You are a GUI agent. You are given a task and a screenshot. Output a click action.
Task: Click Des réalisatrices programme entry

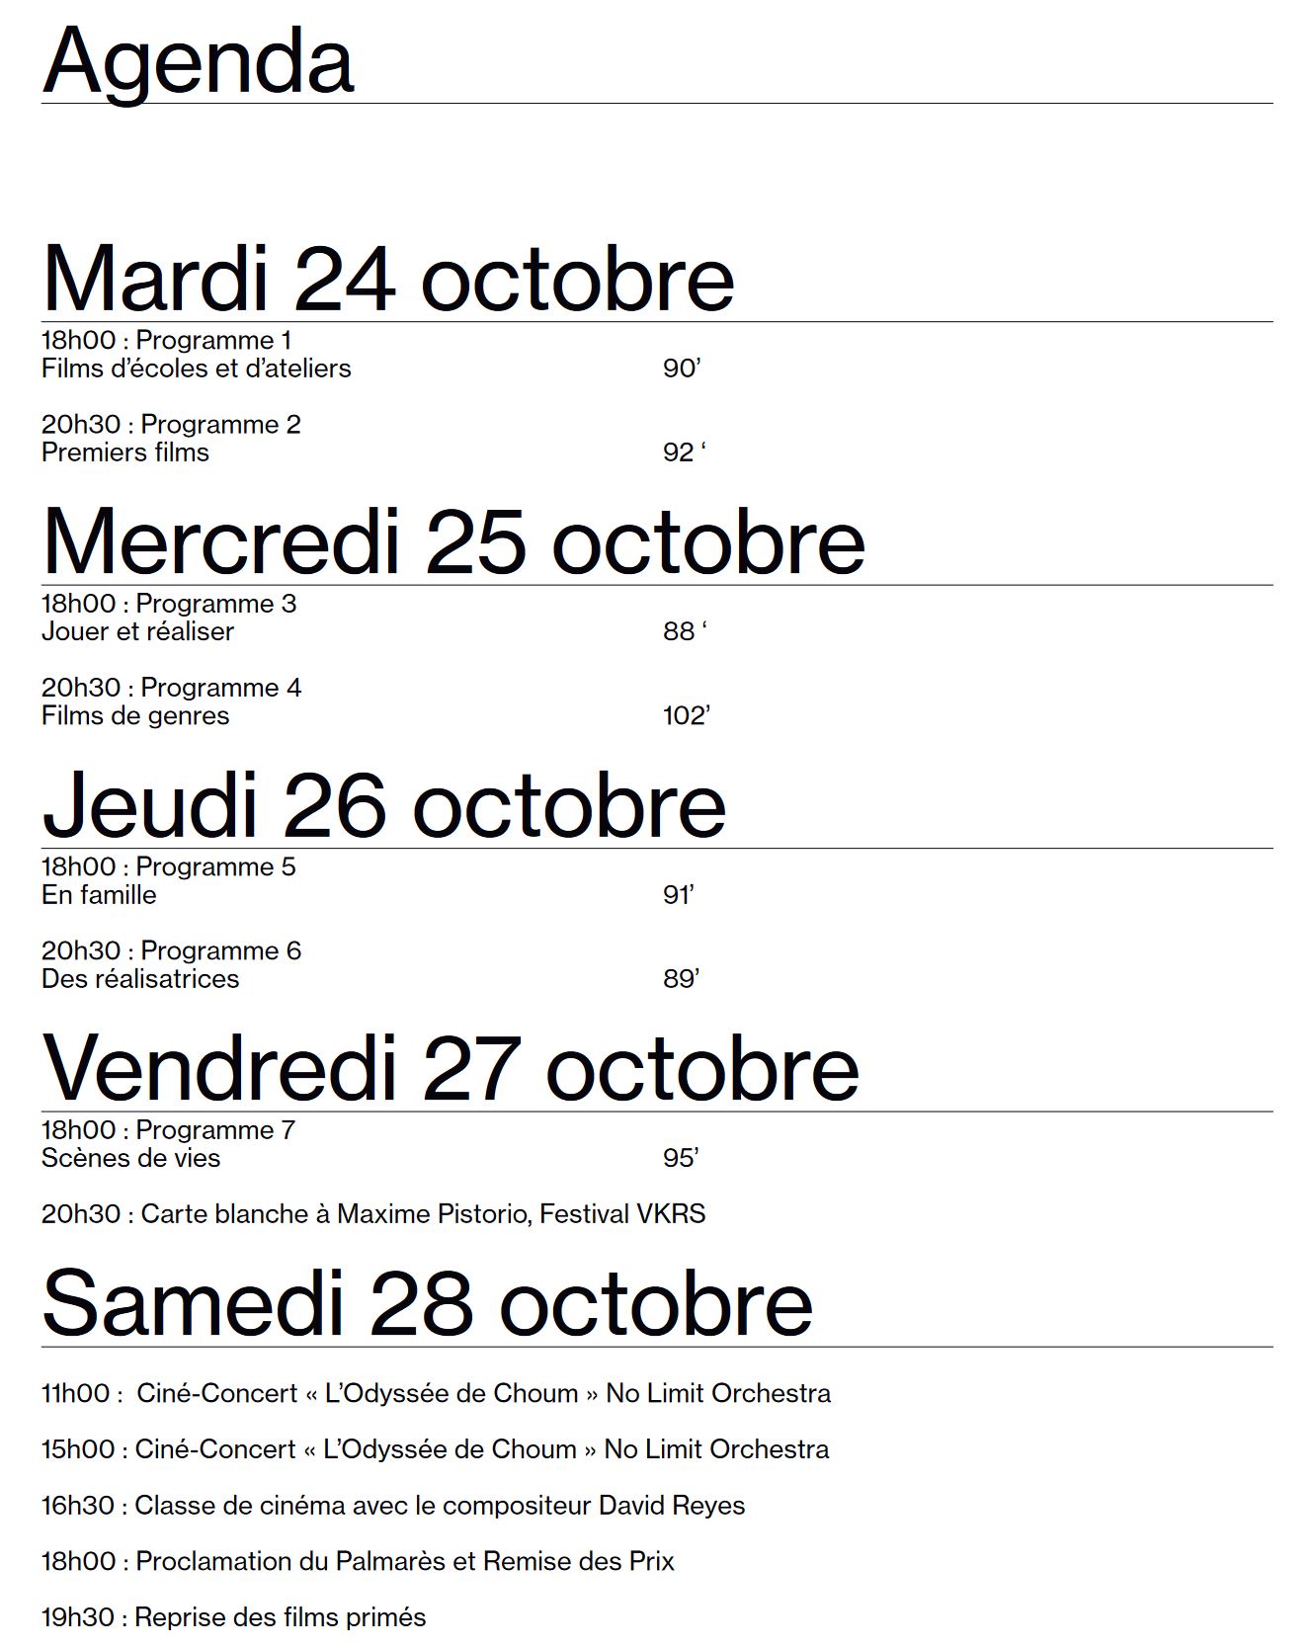pyautogui.click(x=140, y=979)
